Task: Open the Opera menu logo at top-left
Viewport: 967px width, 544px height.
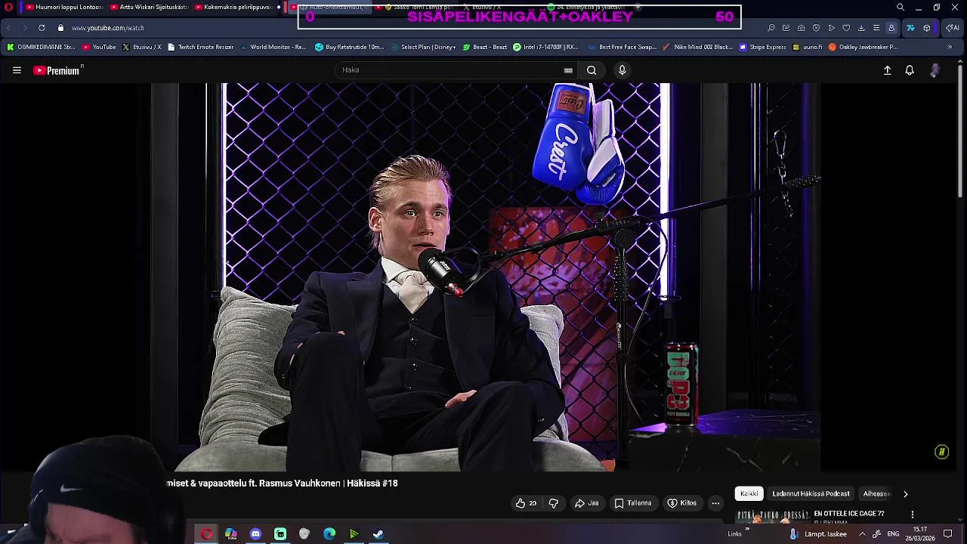Action: tap(8, 8)
